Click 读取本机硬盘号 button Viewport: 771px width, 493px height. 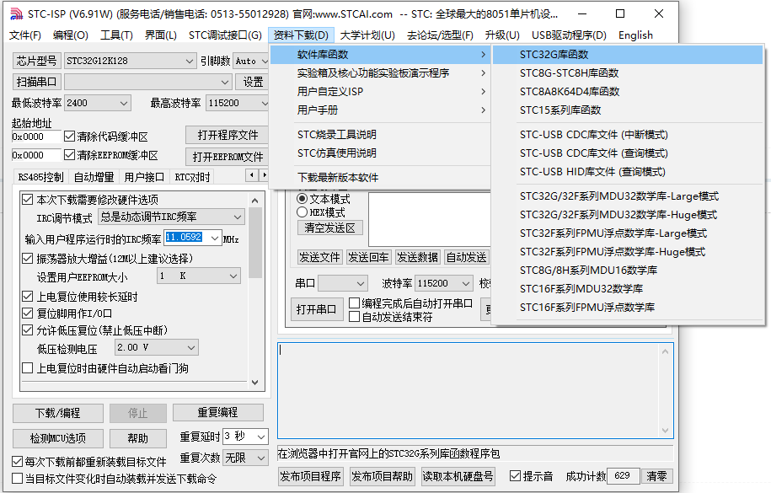pyautogui.click(x=458, y=476)
